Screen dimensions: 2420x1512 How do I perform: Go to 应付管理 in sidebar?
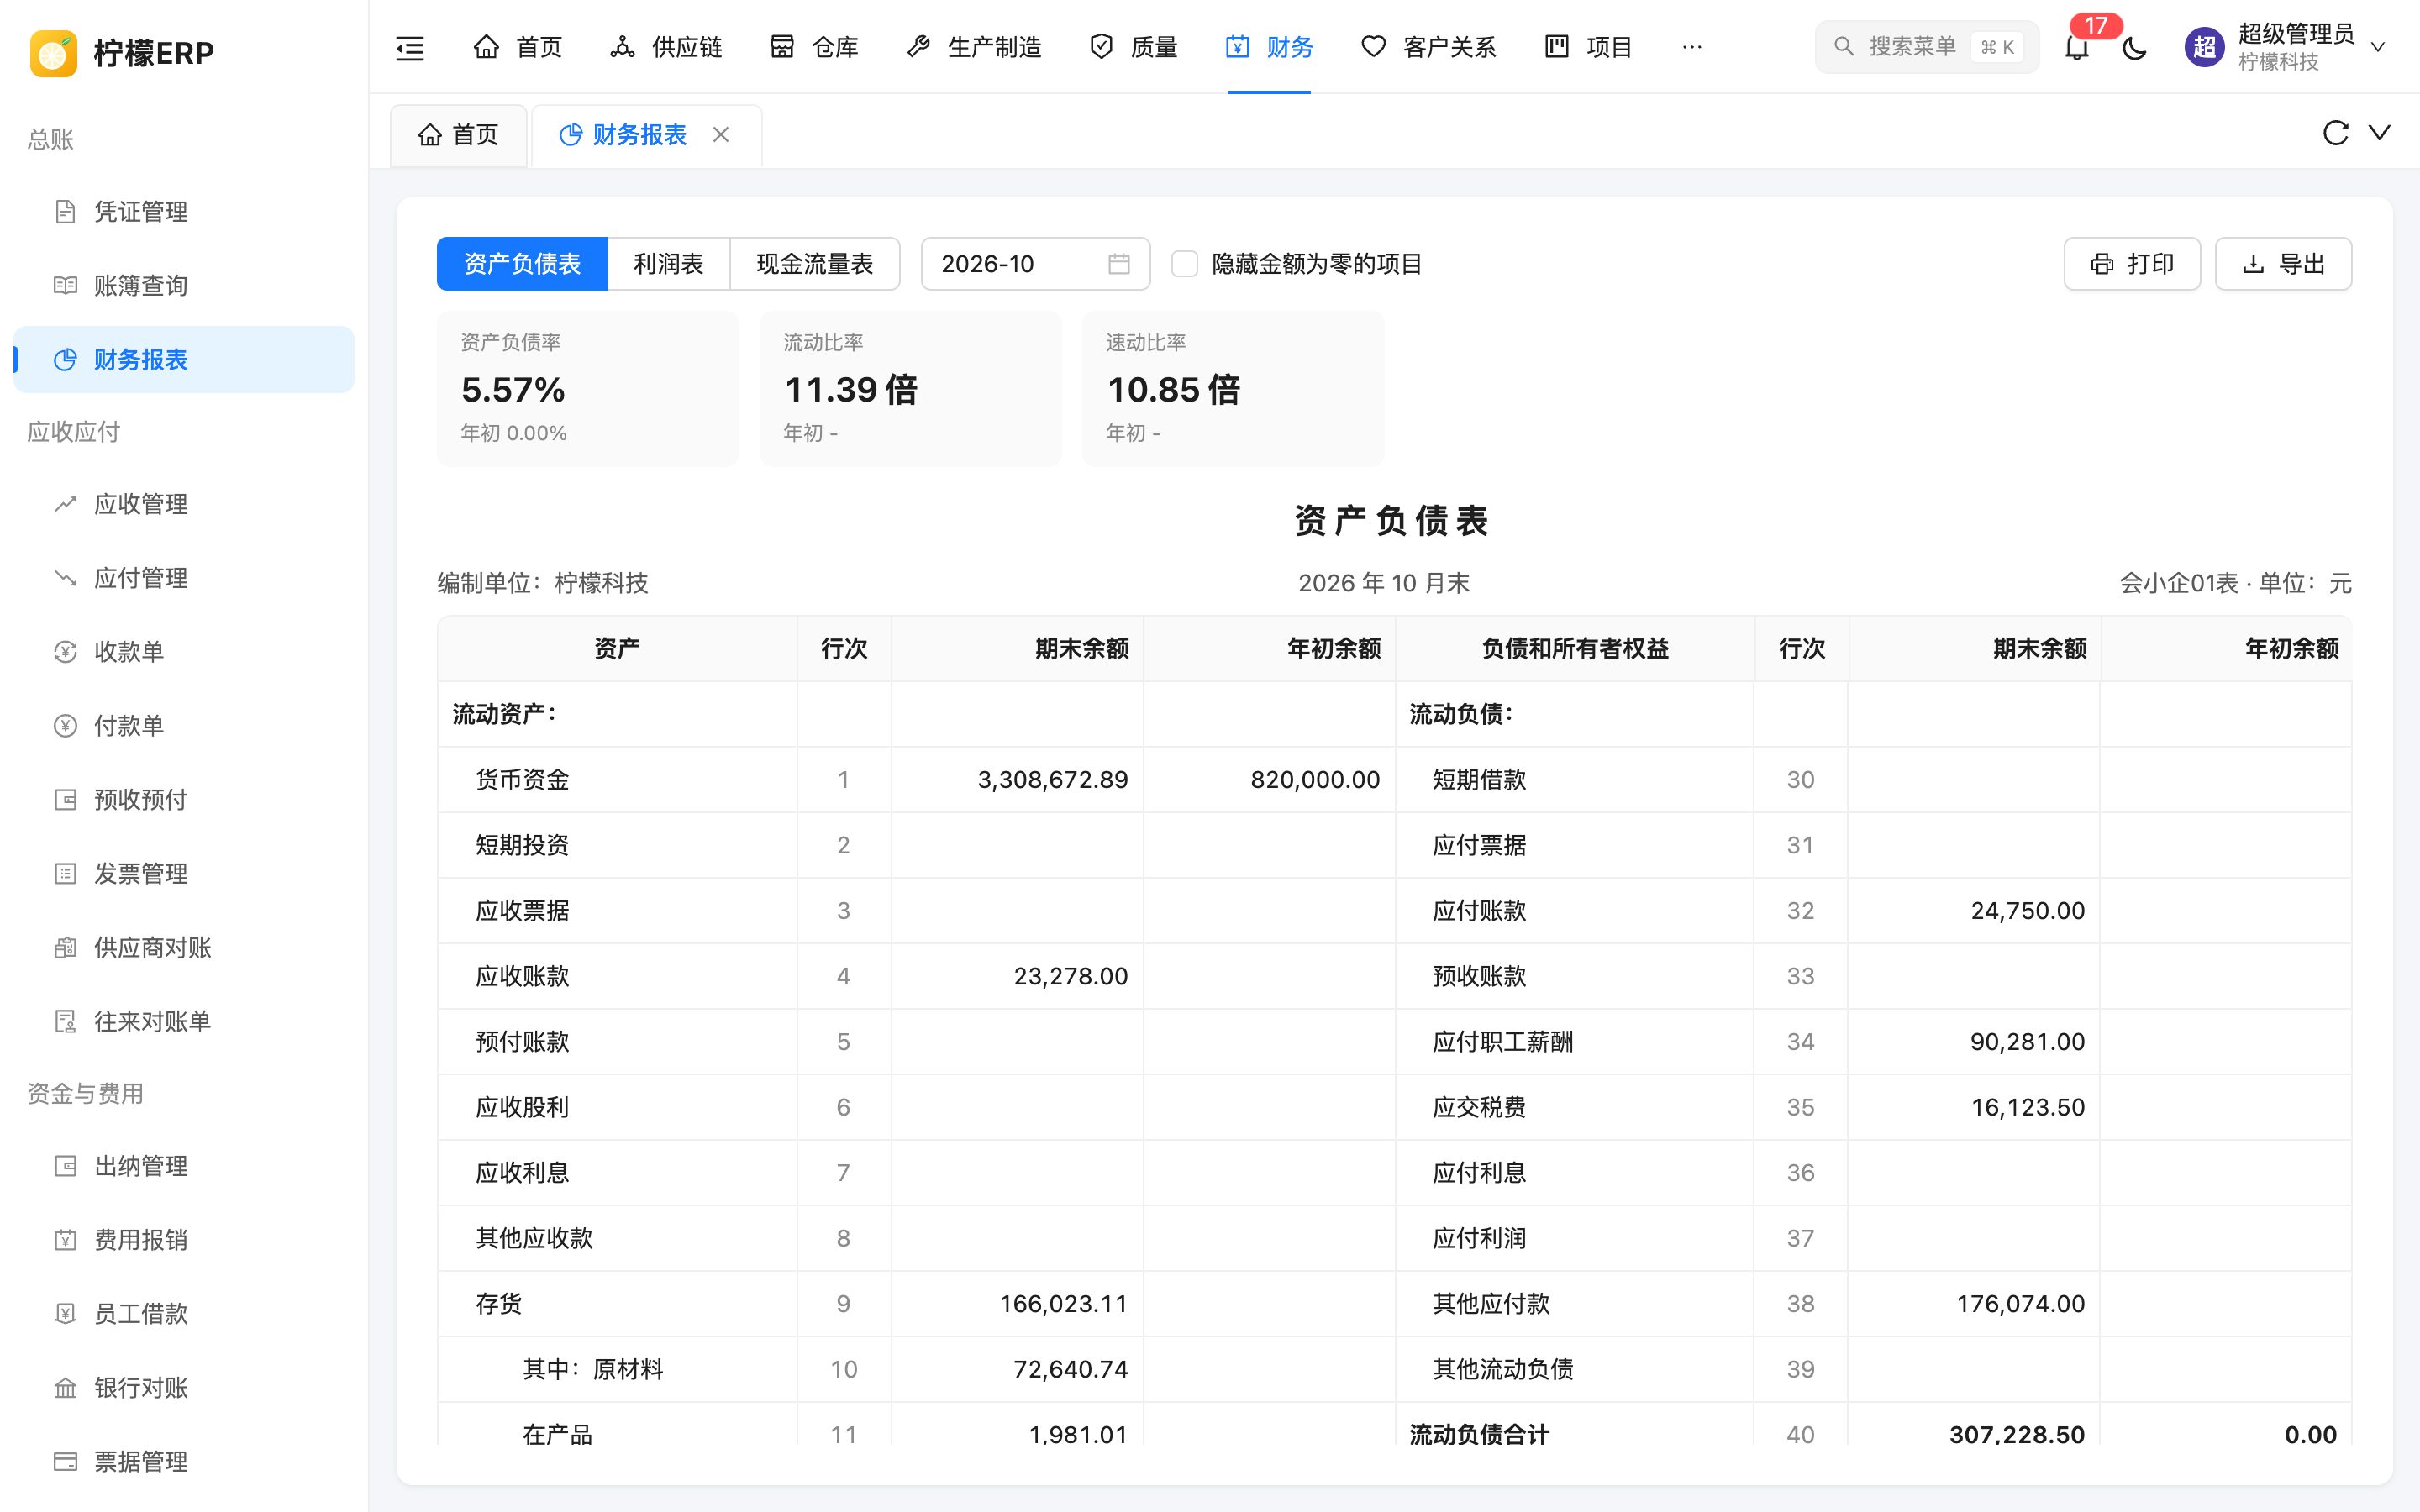point(184,578)
